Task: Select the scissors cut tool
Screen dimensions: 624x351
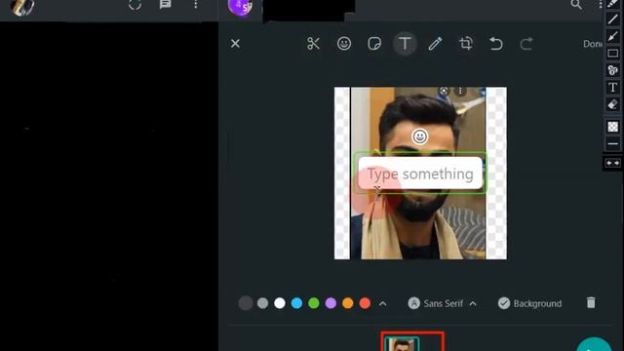Action: coord(313,43)
